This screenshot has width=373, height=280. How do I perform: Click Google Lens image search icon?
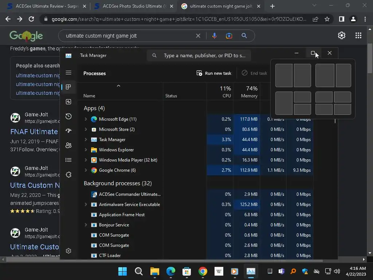click(229, 36)
